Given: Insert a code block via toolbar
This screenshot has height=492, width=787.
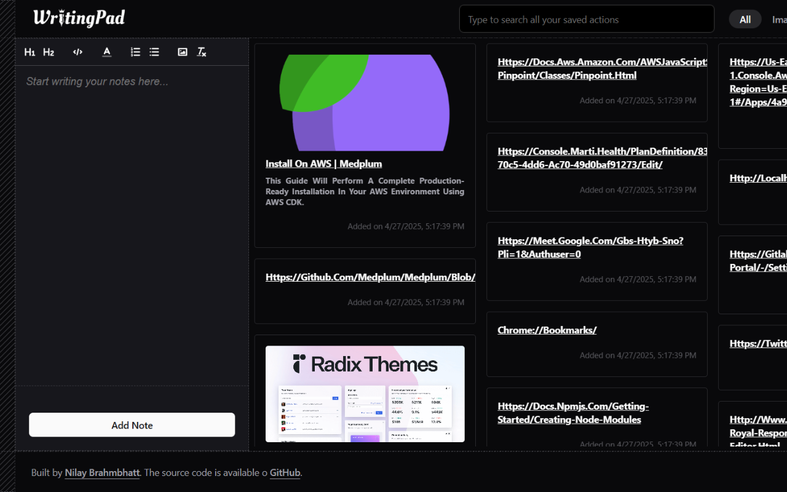Looking at the screenshot, I should (77, 52).
